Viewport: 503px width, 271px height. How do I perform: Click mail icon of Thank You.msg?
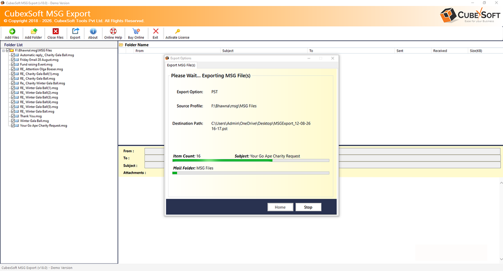(x=17, y=116)
